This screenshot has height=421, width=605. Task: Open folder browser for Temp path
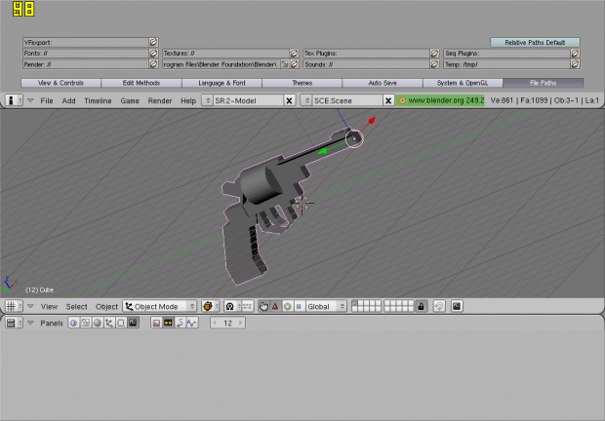[x=575, y=64]
